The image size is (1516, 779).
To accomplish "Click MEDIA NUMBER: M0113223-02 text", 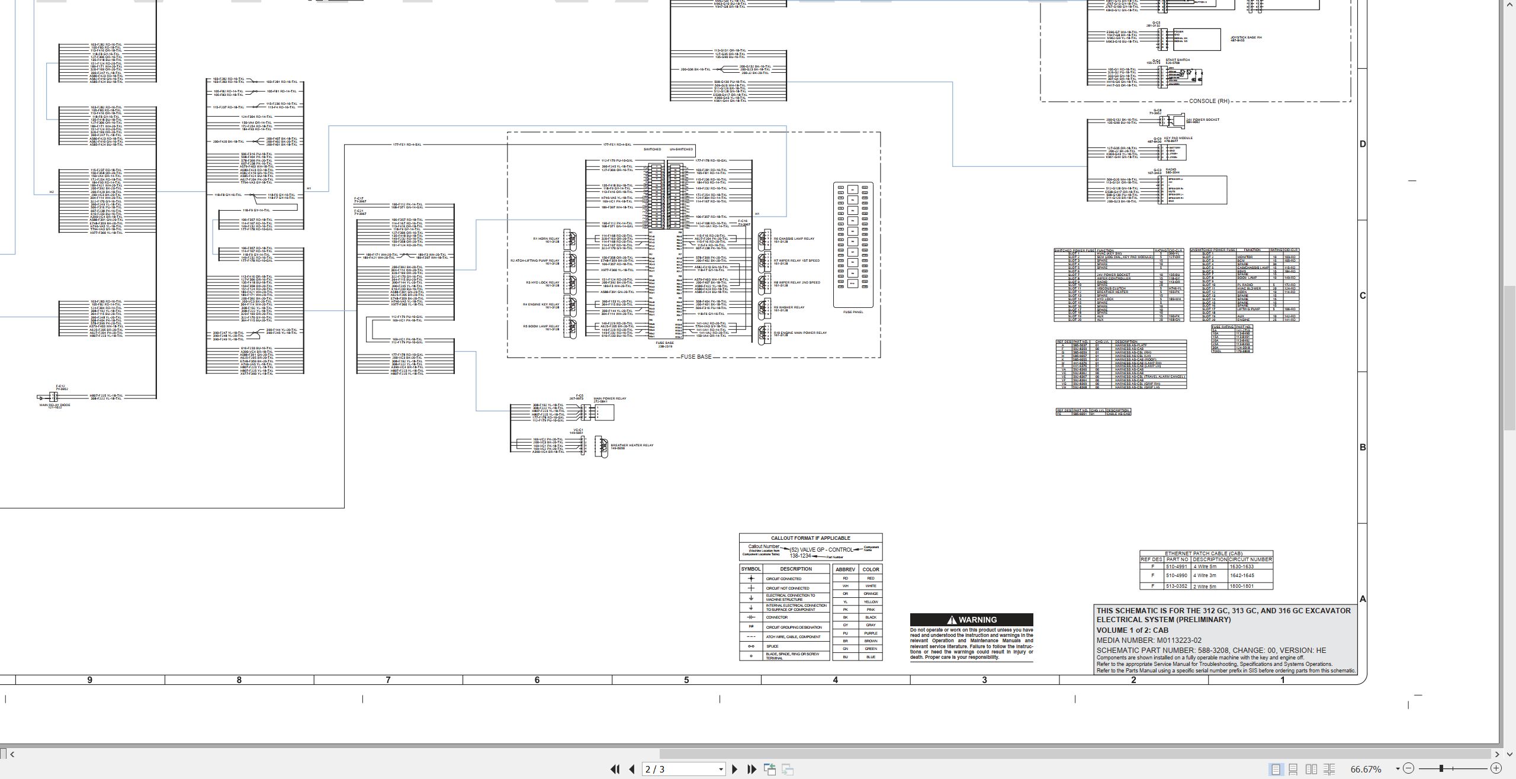I will (x=1149, y=640).
